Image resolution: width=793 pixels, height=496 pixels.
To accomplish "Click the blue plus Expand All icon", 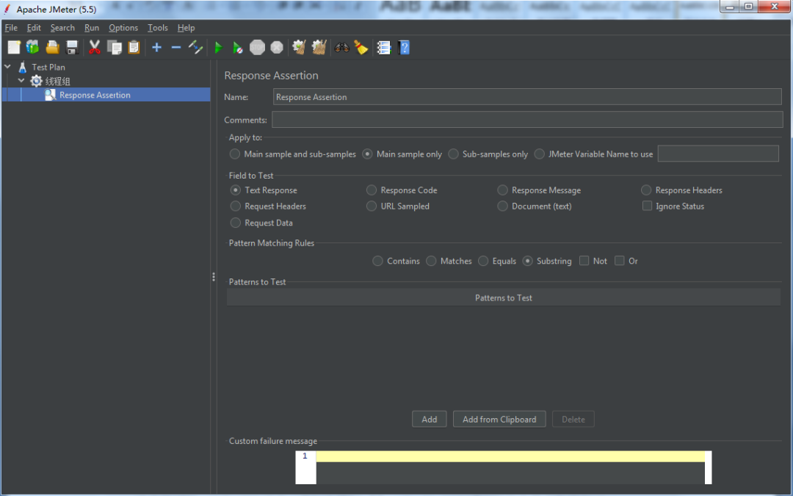I will pyautogui.click(x=157, y=48).
